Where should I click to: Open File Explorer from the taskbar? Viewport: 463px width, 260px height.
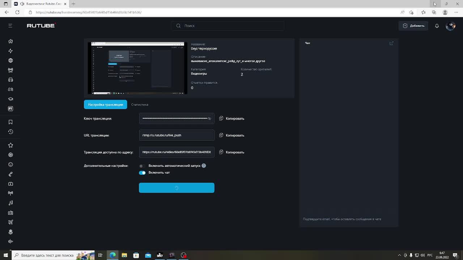[124, 255]
